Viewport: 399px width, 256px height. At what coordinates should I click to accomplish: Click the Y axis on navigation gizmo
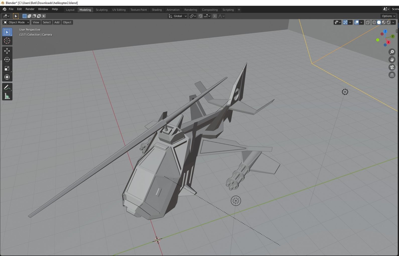click(x=393, y=37)
